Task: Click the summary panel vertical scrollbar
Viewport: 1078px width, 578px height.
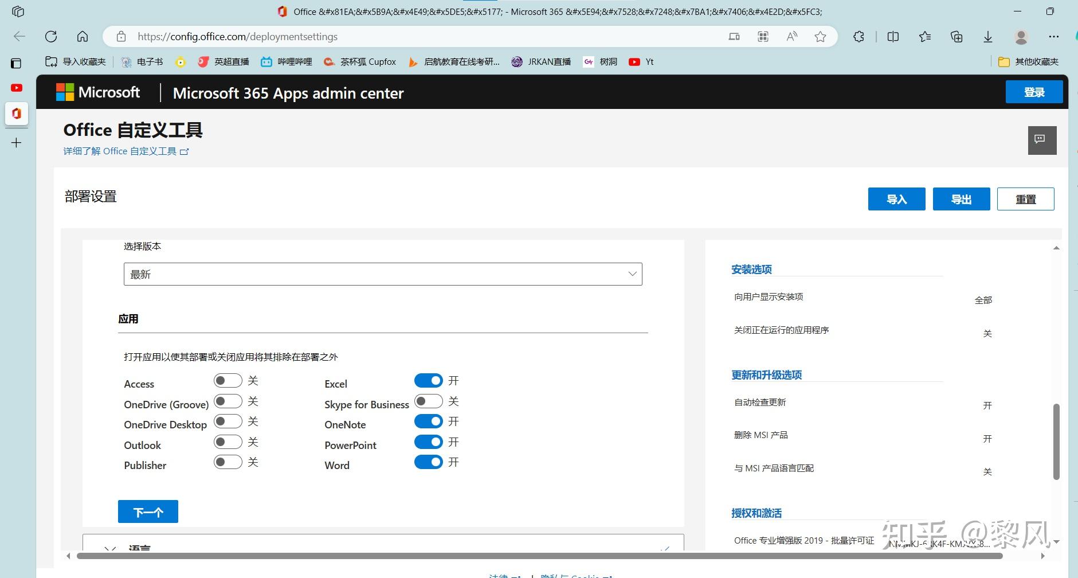Action: click(1056, 442)
